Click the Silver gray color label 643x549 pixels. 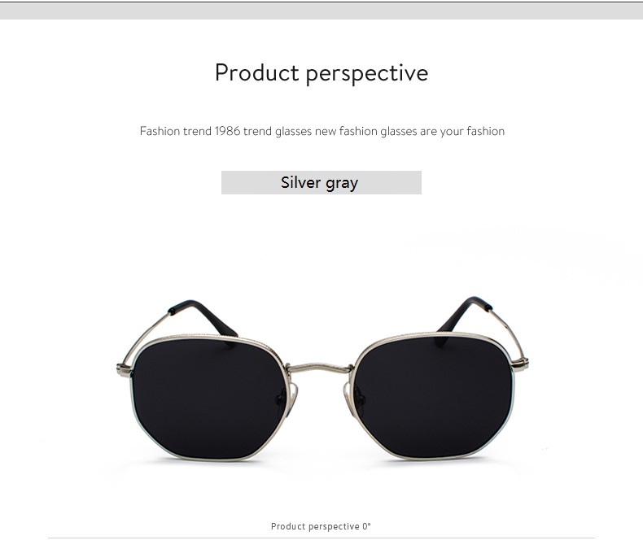[321, 182]
